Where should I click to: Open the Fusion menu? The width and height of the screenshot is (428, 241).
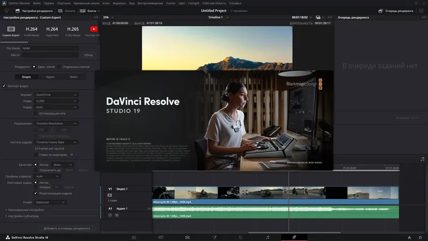tap(171, 3)
